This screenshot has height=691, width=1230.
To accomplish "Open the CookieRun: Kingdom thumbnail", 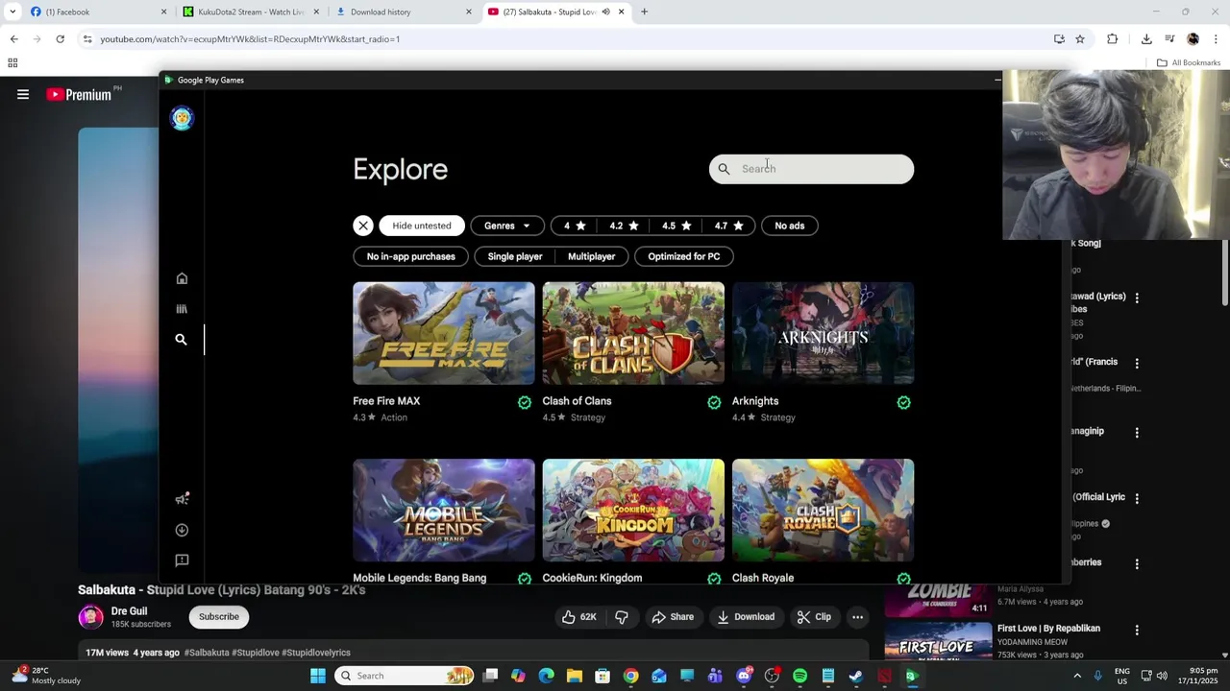I will point(633,511).
